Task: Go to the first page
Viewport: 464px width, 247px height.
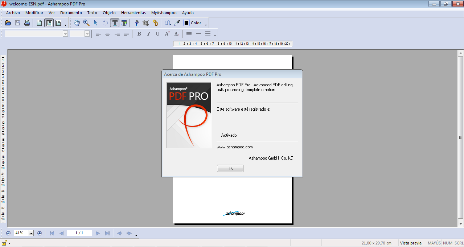Action: [x=52, y=233]
